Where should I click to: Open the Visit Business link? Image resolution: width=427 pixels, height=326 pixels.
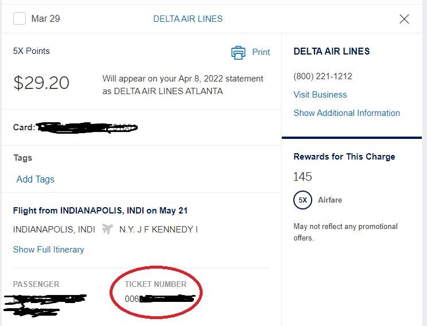(320, 95)
